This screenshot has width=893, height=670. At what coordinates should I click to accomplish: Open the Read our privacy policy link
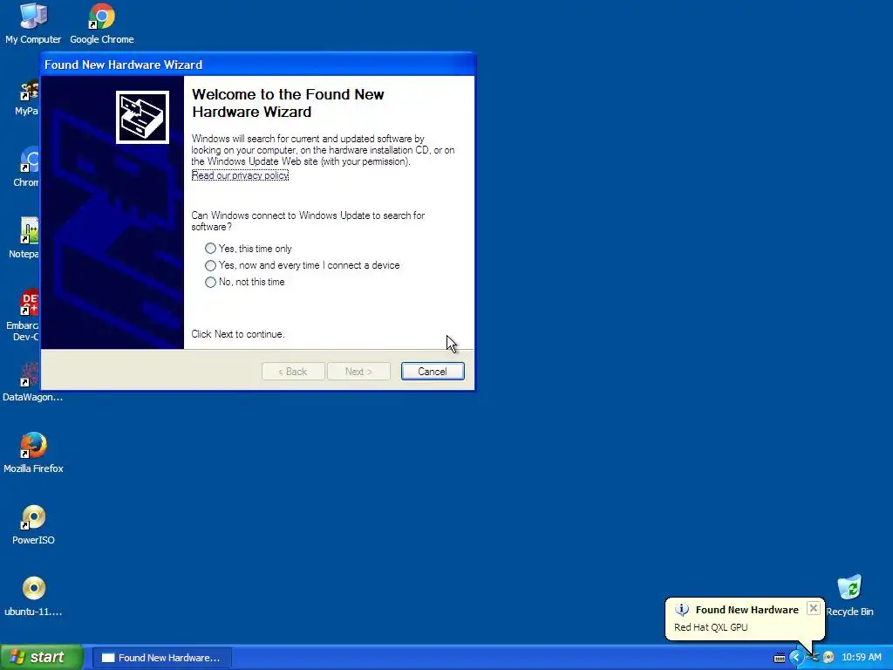point(240,175)
